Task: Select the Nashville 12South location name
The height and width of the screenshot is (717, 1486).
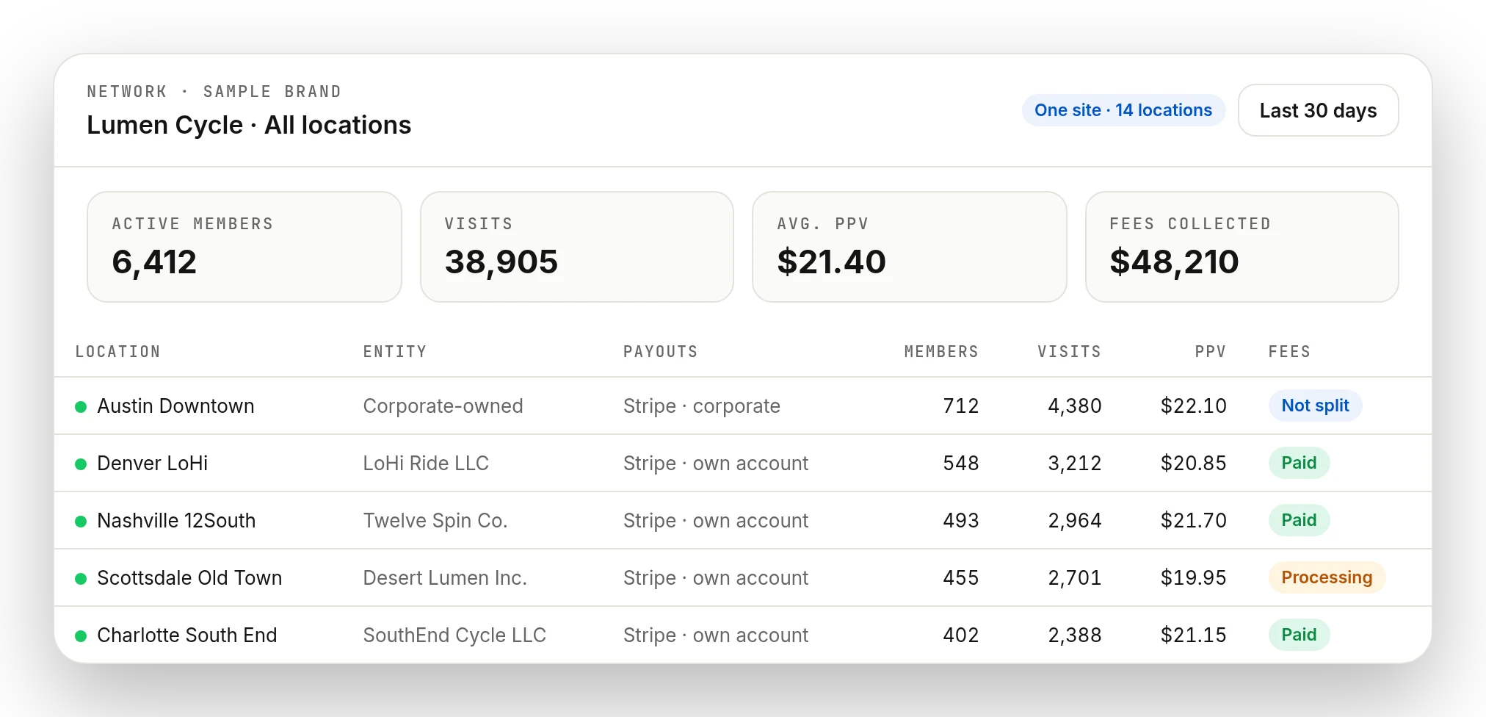Action: [176, 521]
